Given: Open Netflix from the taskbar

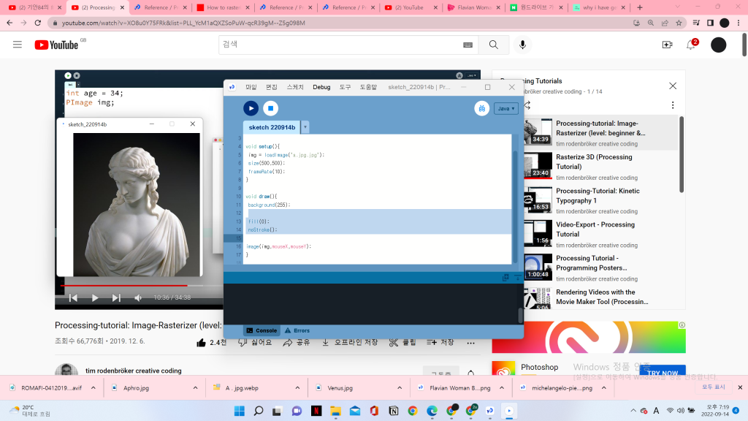Looking at the screenshot, I should 316,411.
